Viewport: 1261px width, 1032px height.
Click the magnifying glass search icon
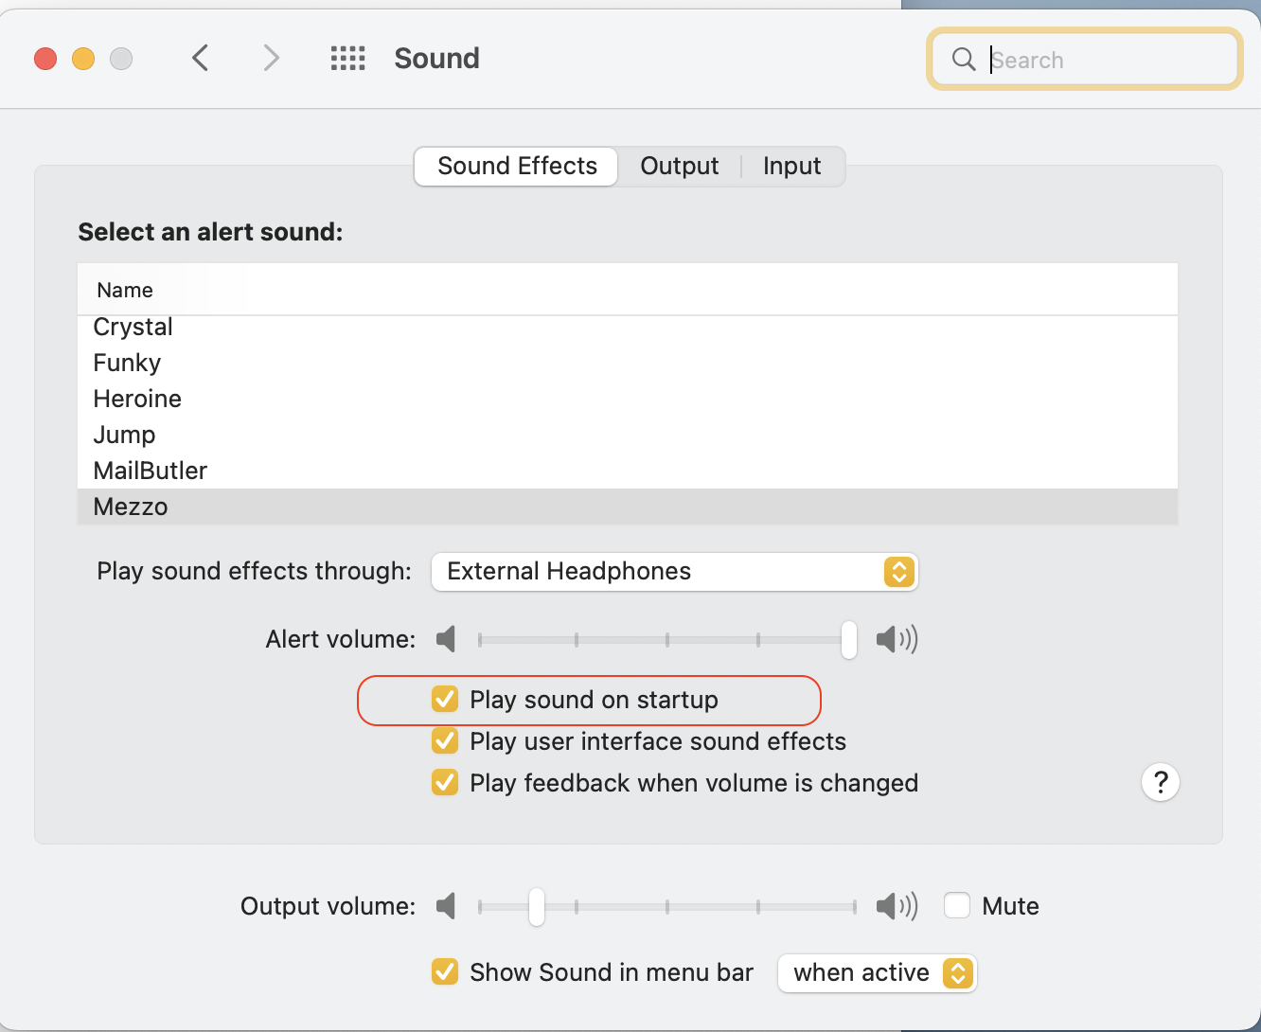(x=964, y=60)
